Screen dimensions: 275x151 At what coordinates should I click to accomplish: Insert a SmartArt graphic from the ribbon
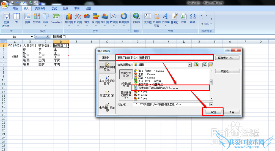(56, 18)
